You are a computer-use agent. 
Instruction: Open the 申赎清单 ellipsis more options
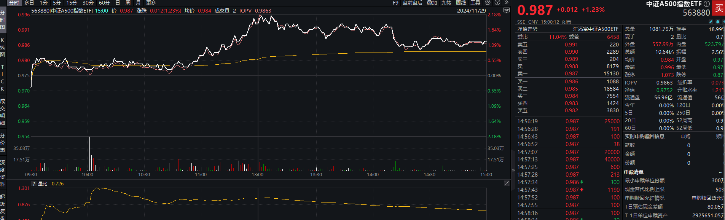(720, 172)
